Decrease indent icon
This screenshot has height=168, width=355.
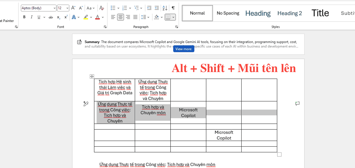click(149, 8)
